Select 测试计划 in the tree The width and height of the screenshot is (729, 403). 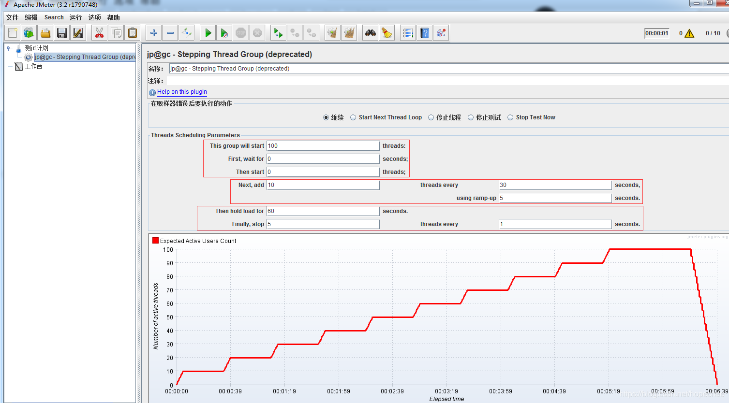(36, 48)
